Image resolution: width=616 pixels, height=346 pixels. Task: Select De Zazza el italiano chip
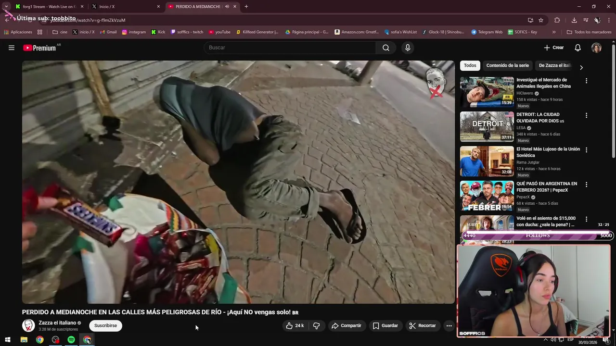coord(554,65)
